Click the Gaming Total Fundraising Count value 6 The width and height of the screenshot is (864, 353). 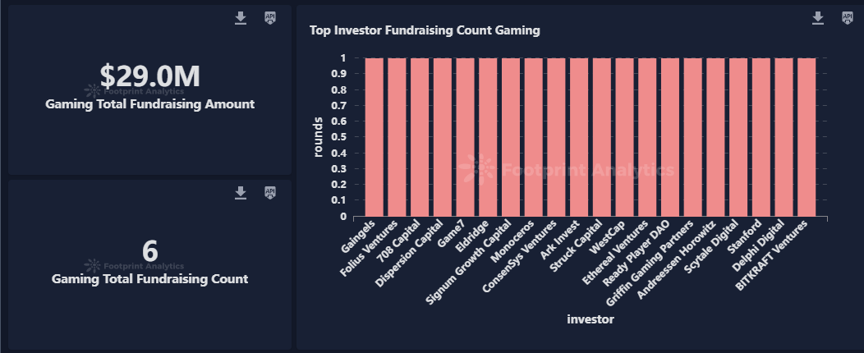point(150,251)
